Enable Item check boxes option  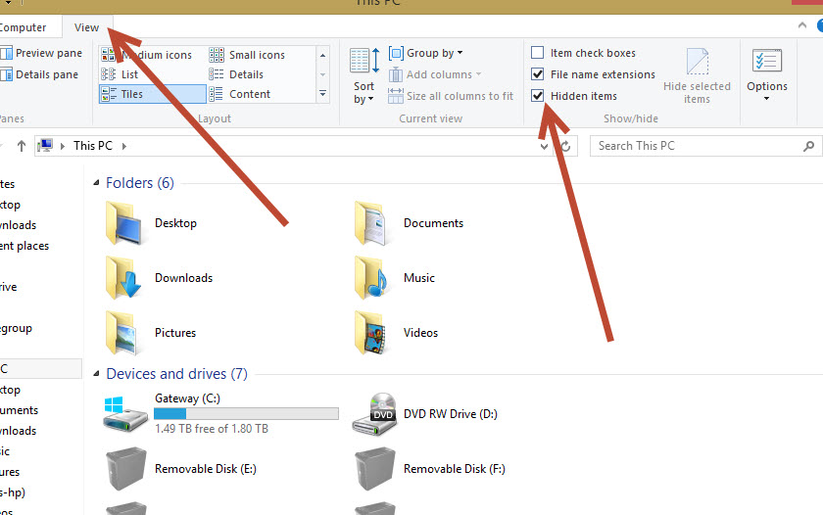537,53
